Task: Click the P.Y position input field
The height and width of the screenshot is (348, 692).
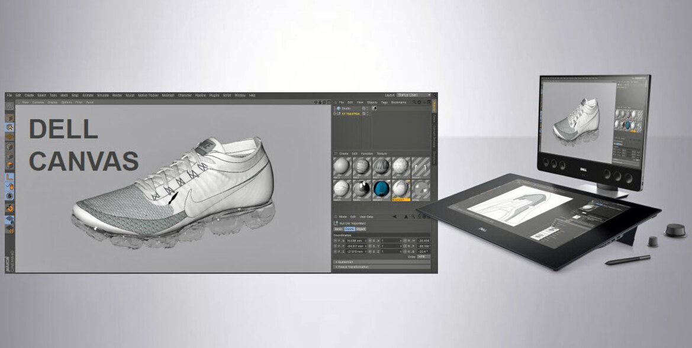Action: 355,246
